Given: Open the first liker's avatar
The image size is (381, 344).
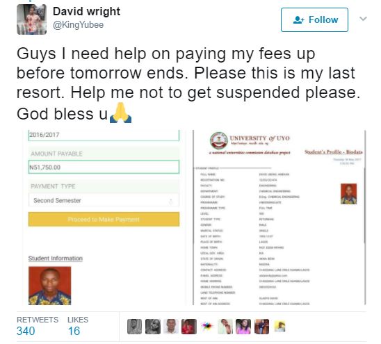Looking at the screenshot, I should coord(134,327).
